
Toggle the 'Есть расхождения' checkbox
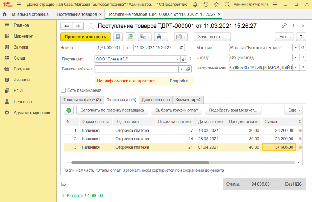click(63, 90)
